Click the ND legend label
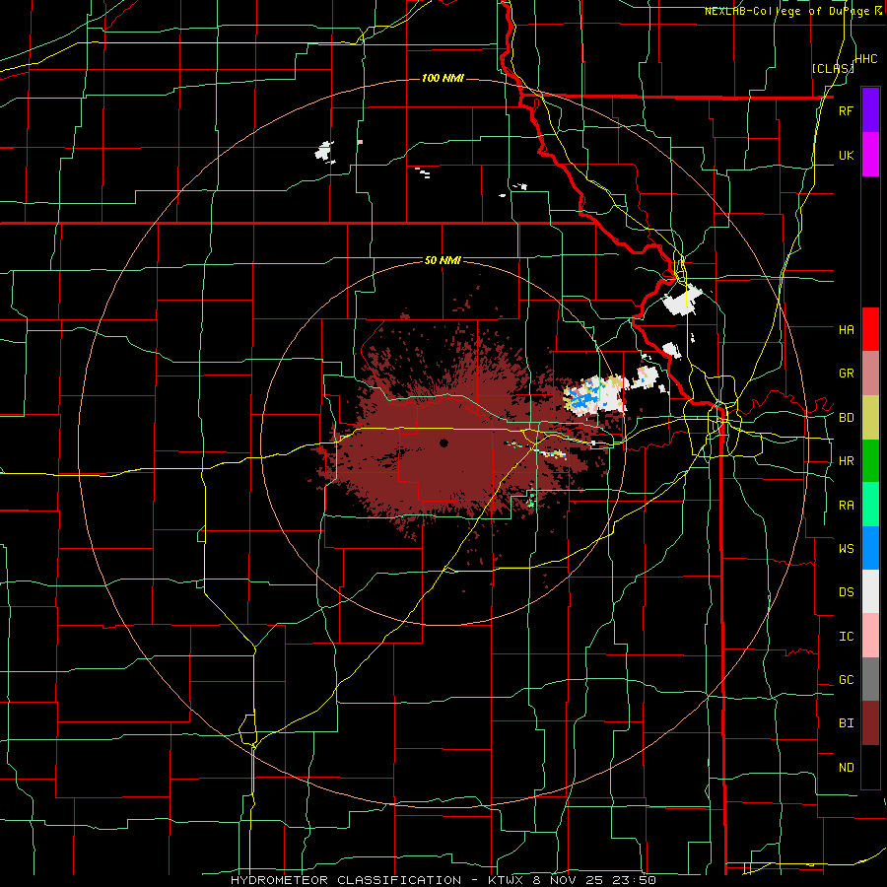 click(x=846, y=768)
